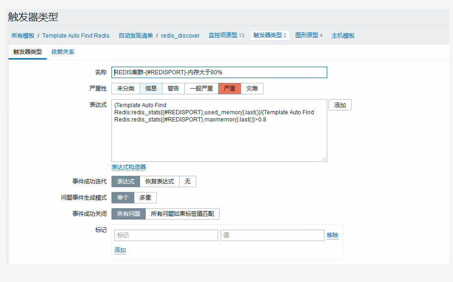Open the Template Auto Find Redis link
Screen dimensions: 453x282
76,36
